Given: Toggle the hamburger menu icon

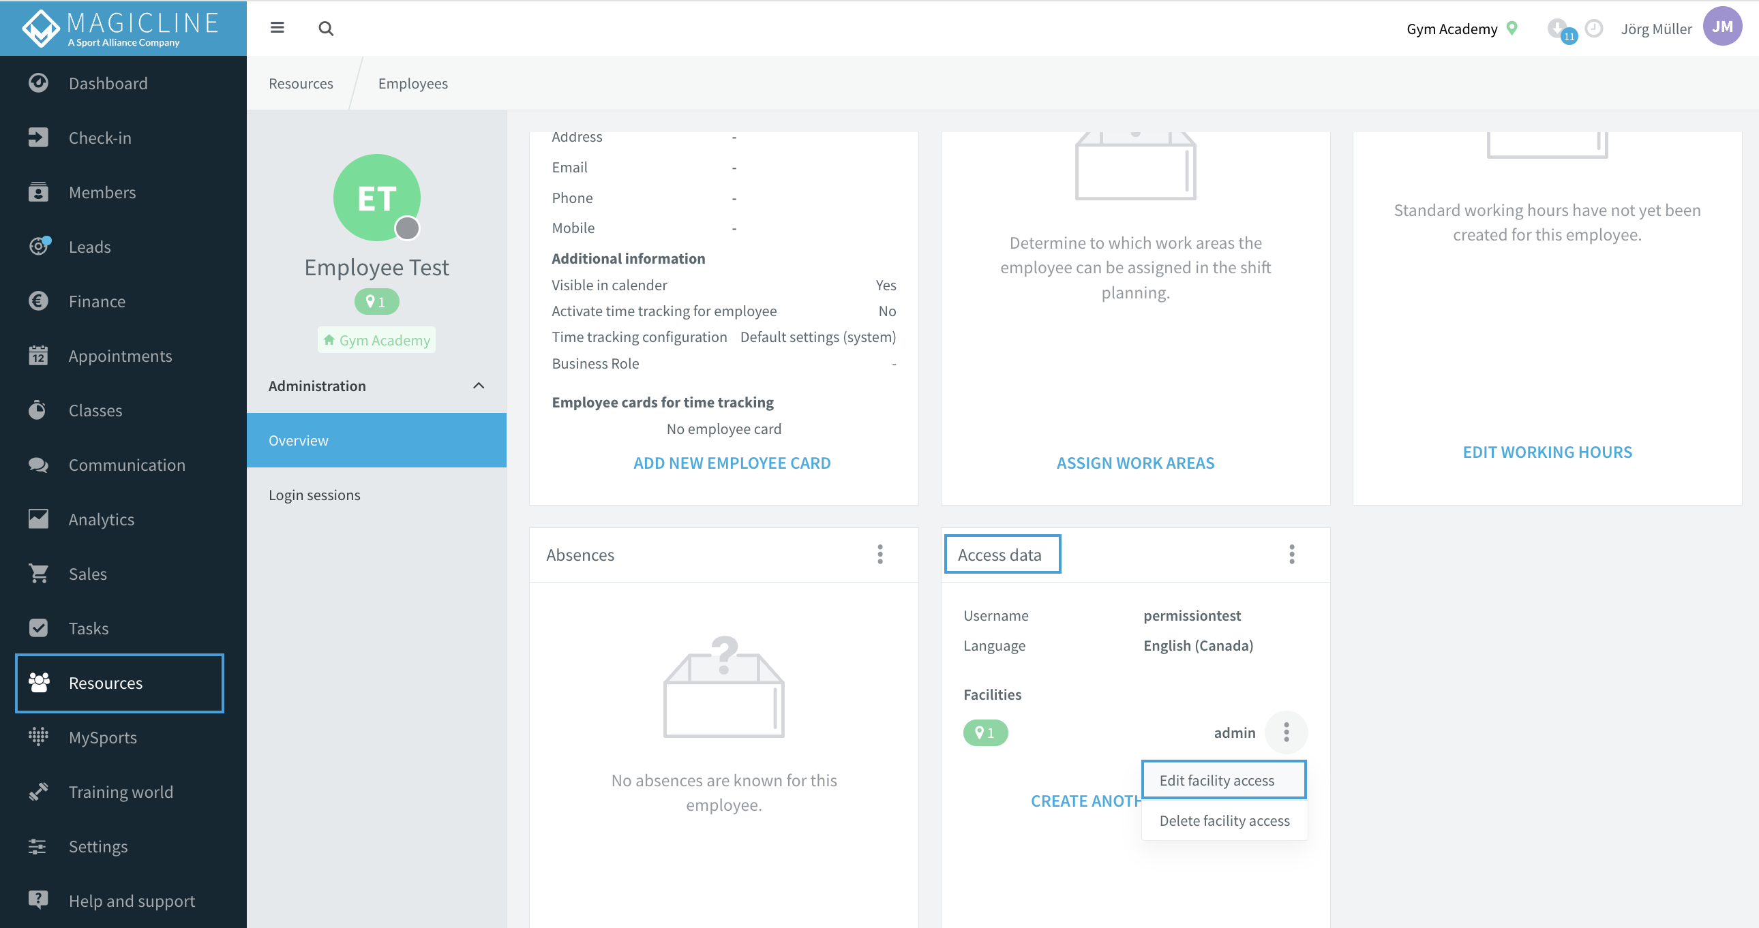Looking at the screenshot, I should point(277,28).
